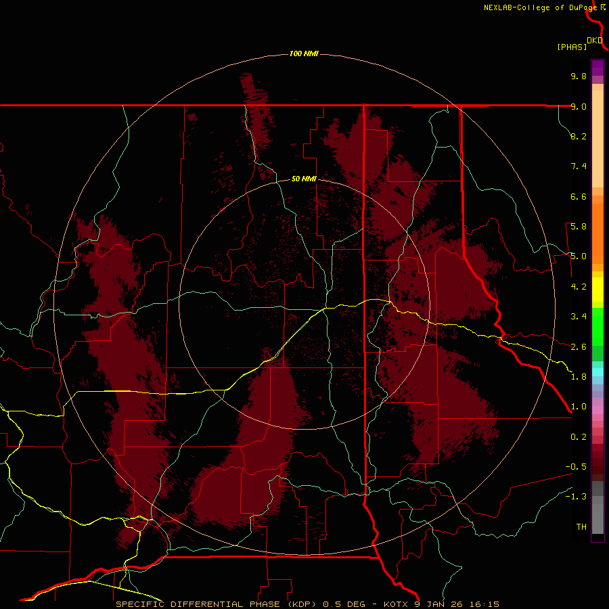Click the cyan segment of the color bar
The height and width of the screenshot is (609, 609).
[597, 372]
